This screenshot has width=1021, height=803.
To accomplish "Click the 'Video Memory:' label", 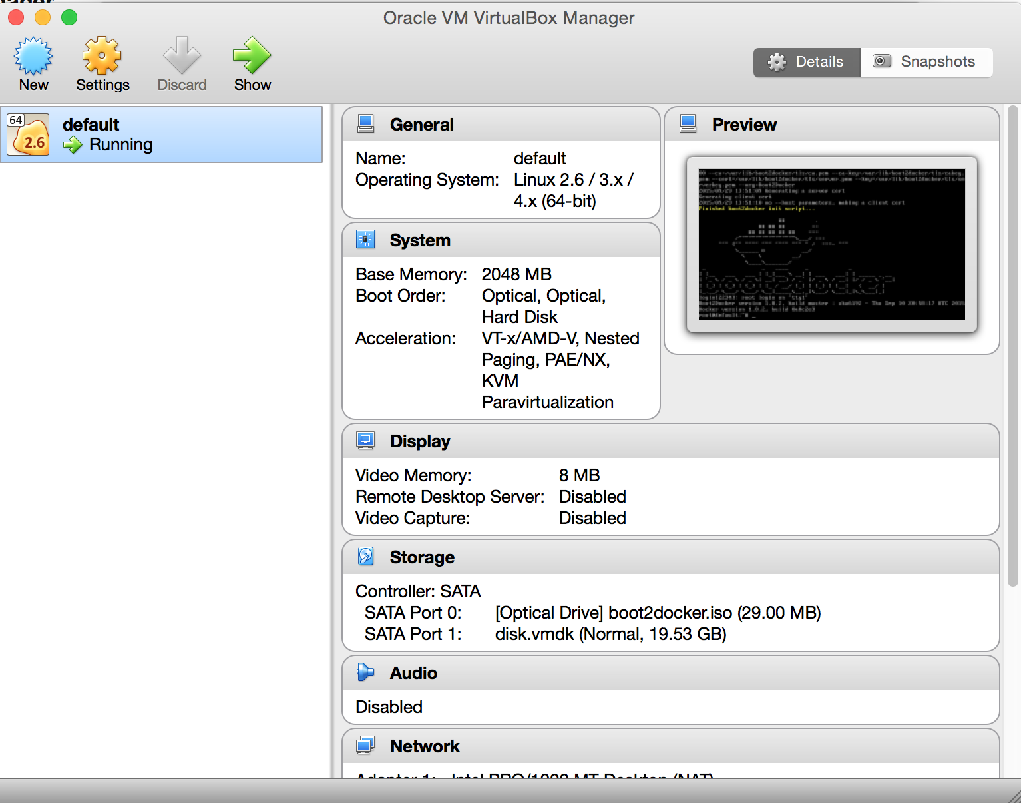I will pos(413,475).
